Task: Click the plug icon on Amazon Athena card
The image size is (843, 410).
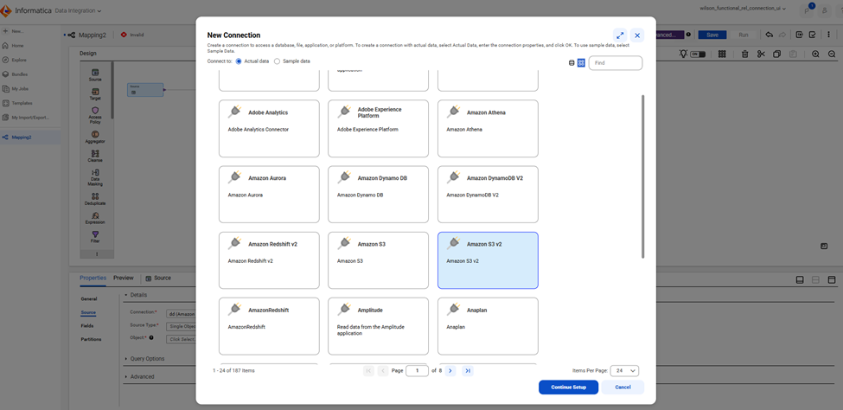Action: [454, 112]
